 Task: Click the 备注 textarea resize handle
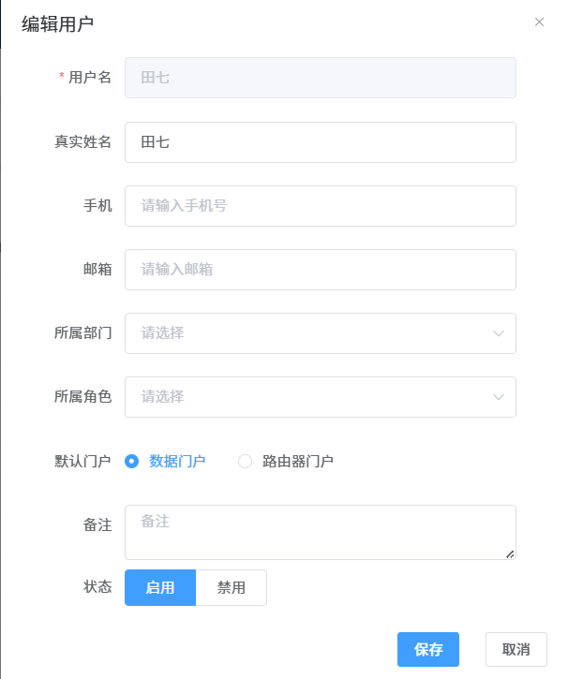click(510, 554)
